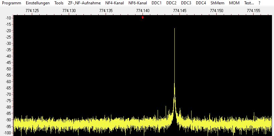Click the 774.130 frequency scale label

click(x=69, y=11)
